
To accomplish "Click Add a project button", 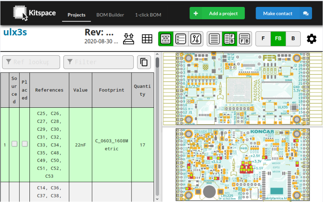I will click(x=217, y=13).
